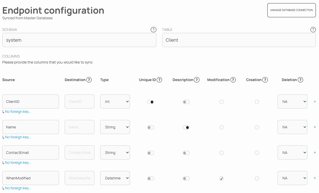Open the Schema help question mark
319x193 pixels.
point(153,30)
